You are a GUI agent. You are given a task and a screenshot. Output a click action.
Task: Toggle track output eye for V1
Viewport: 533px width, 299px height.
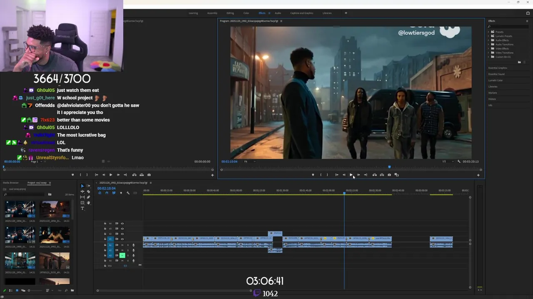coord(122,239)
